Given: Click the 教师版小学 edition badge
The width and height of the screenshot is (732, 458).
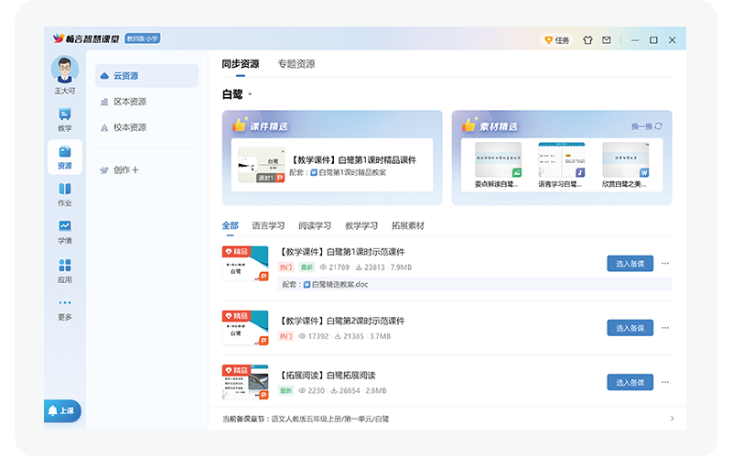Looking at the screenshot, I should pyautogui.click(x=143, y=38).
